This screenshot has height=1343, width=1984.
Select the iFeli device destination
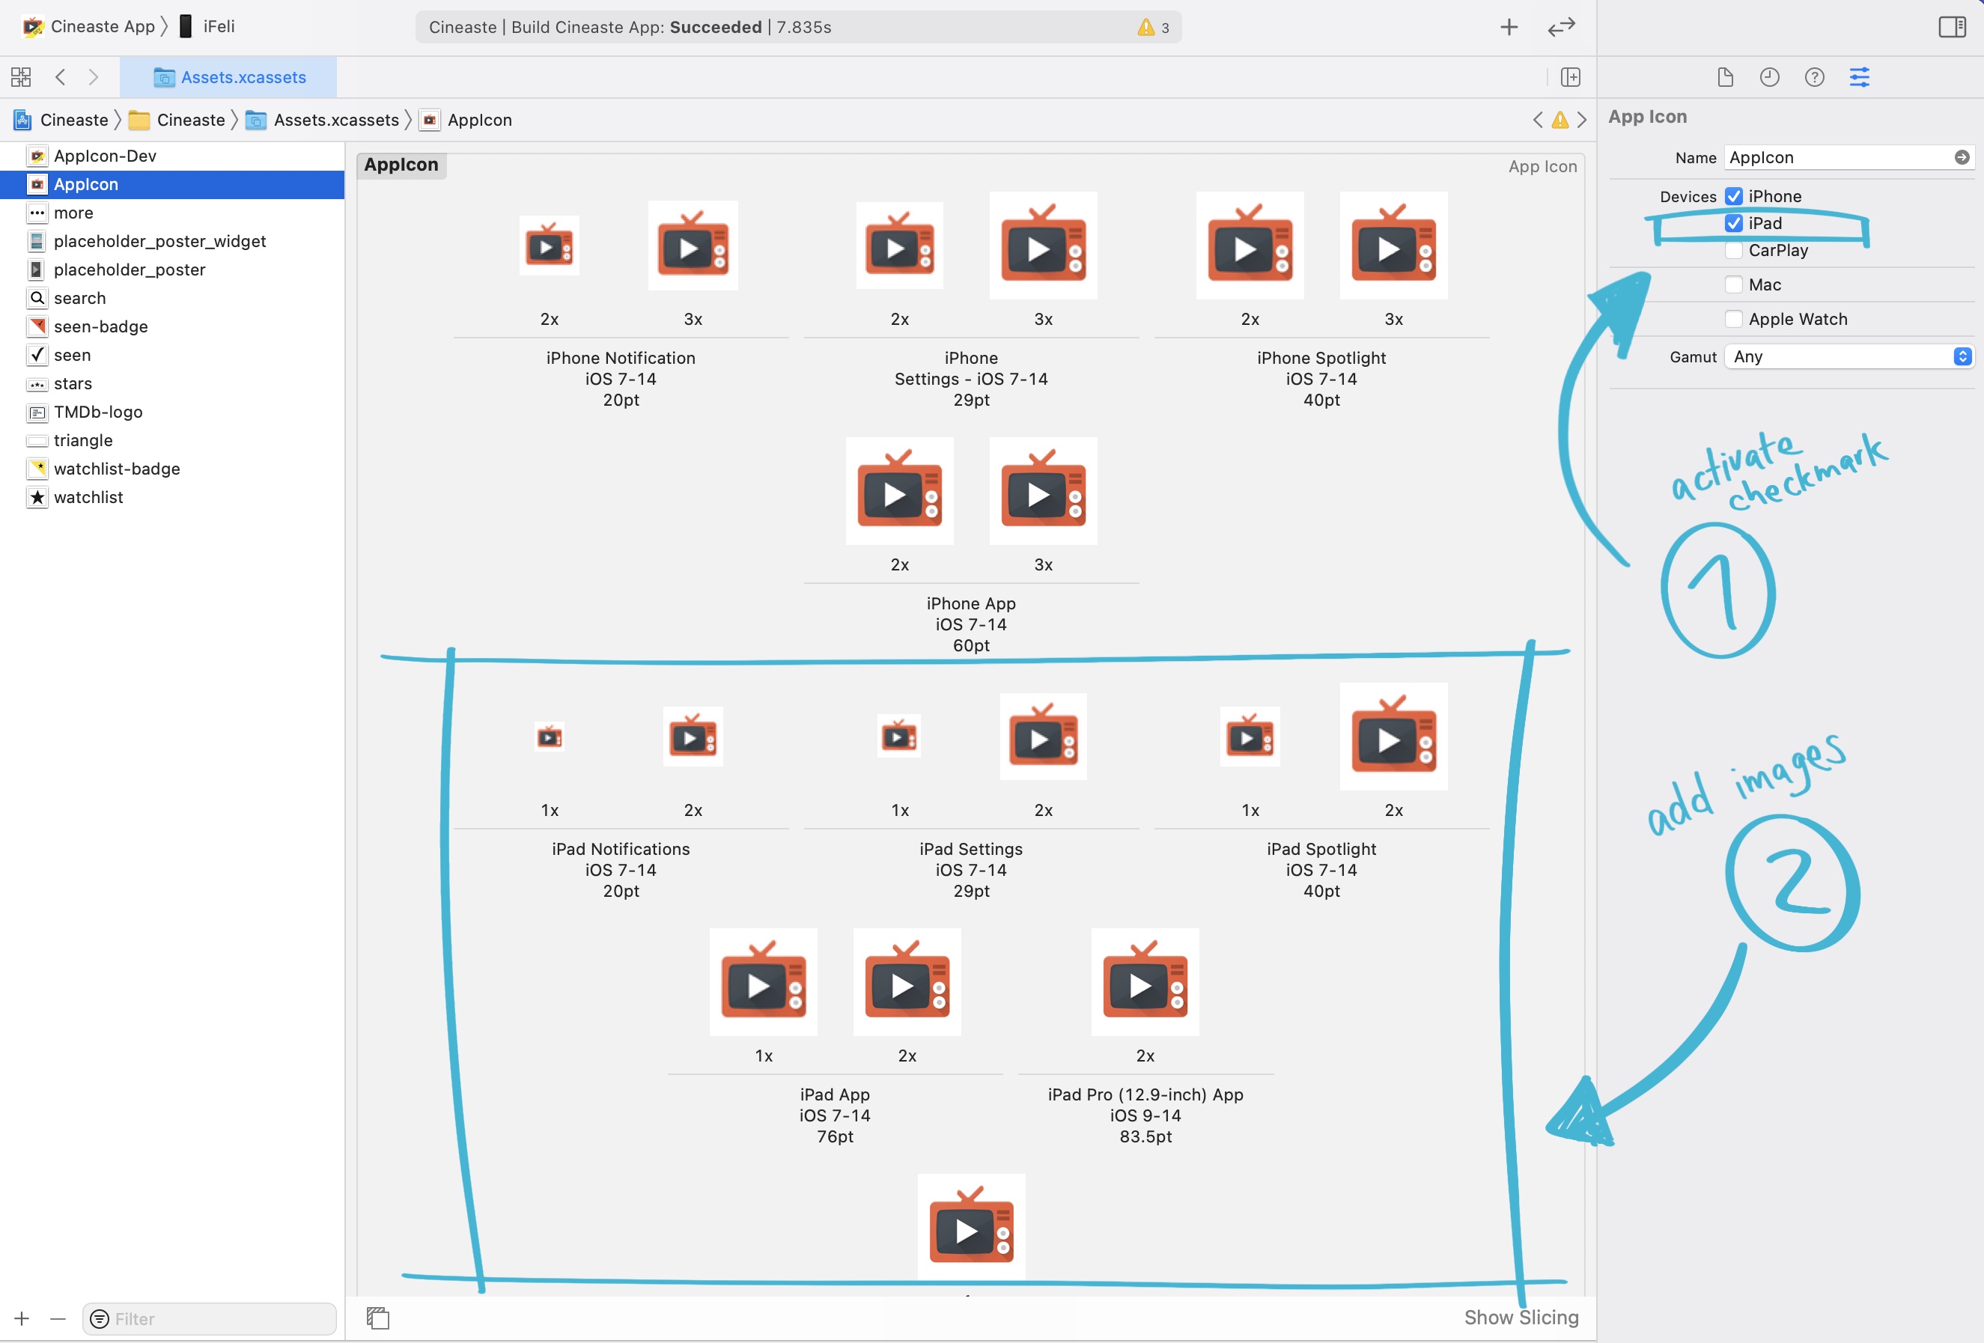(207, 26)
